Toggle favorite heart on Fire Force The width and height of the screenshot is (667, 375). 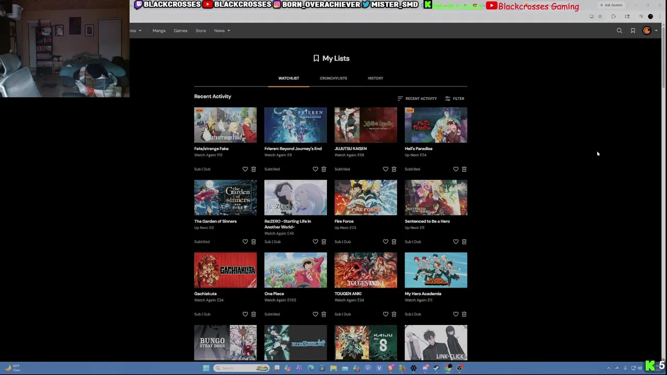[386, 242]
